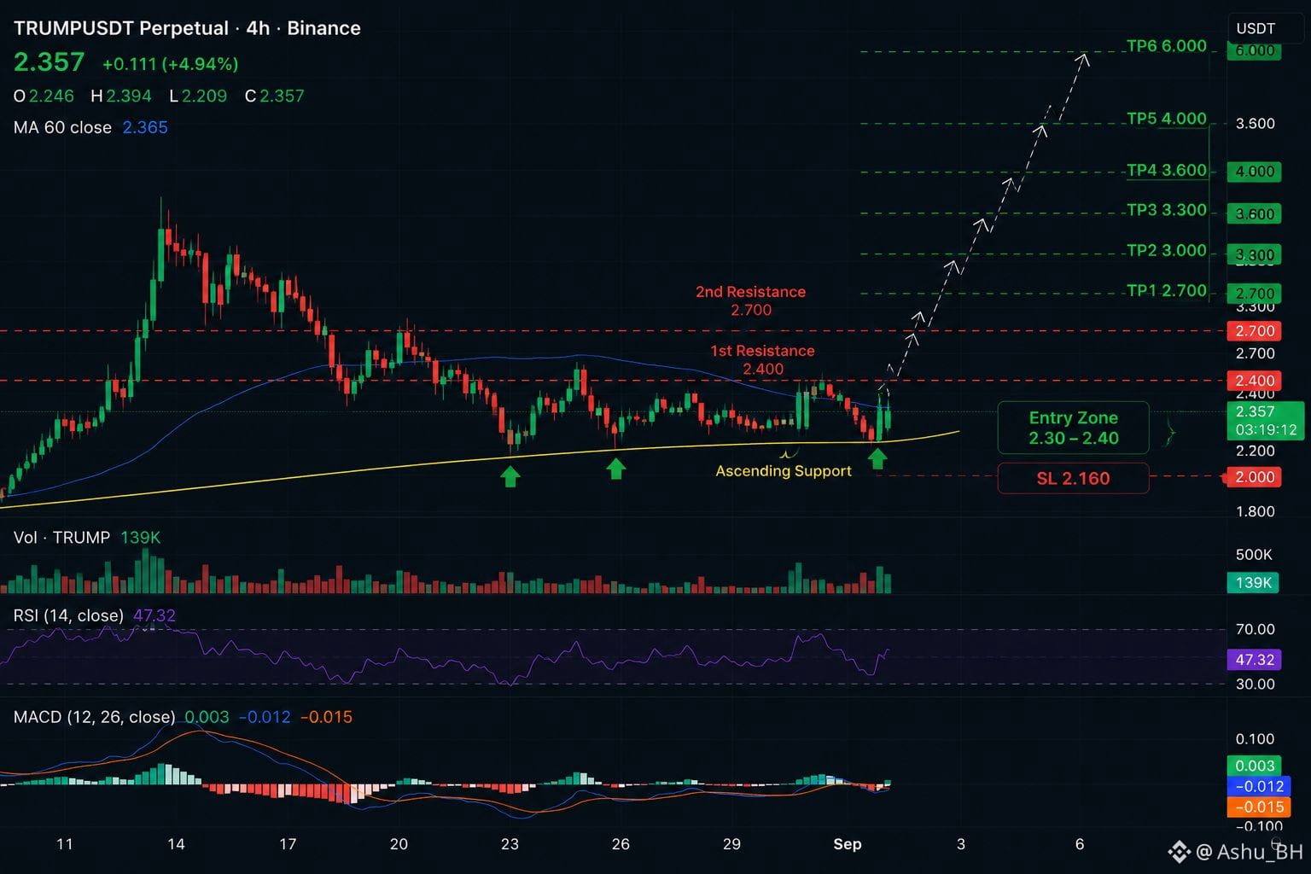Click the green 139K volume axis tag
Screen dimensions: 1311x874
(1254, 583)
